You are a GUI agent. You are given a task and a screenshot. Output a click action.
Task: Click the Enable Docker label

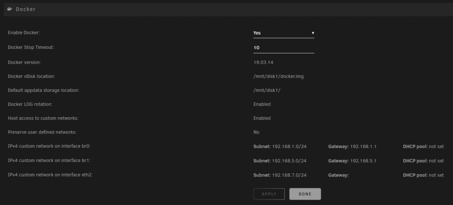[x=24, y=33]
